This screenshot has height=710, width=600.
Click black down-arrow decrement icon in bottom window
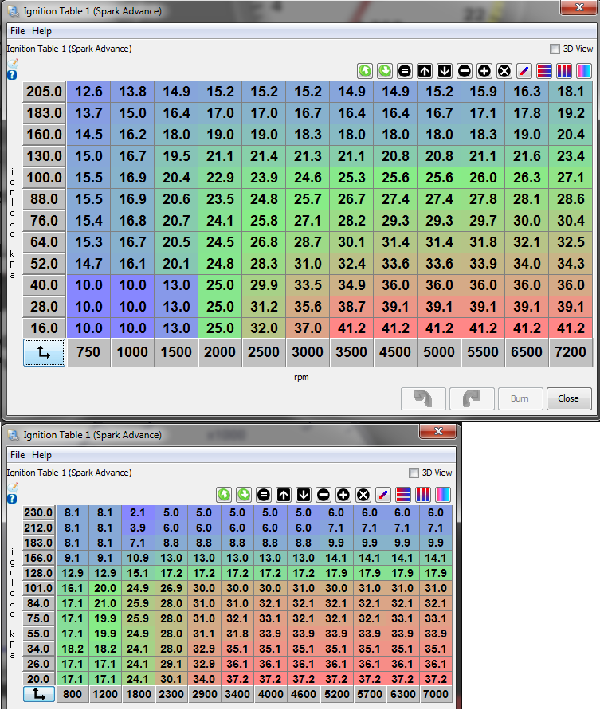coord(304,495)
